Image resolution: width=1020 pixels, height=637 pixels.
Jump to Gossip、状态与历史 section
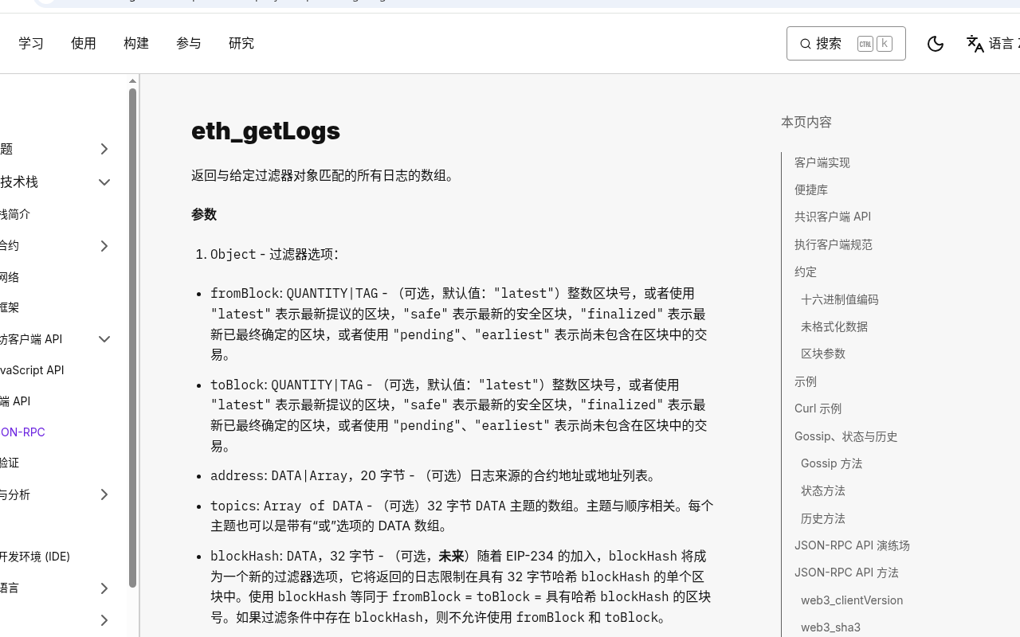pyautogui.click(x=846, y=436)
